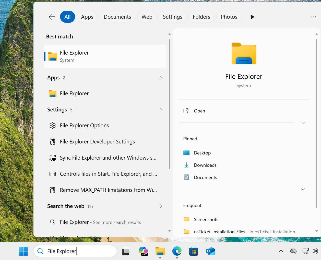321x260 pixels.
Task: Click the taskbar search box
Action: (x=75, y=251)
